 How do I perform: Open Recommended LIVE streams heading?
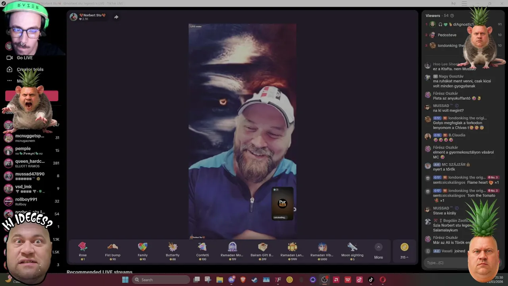(100, 272)
